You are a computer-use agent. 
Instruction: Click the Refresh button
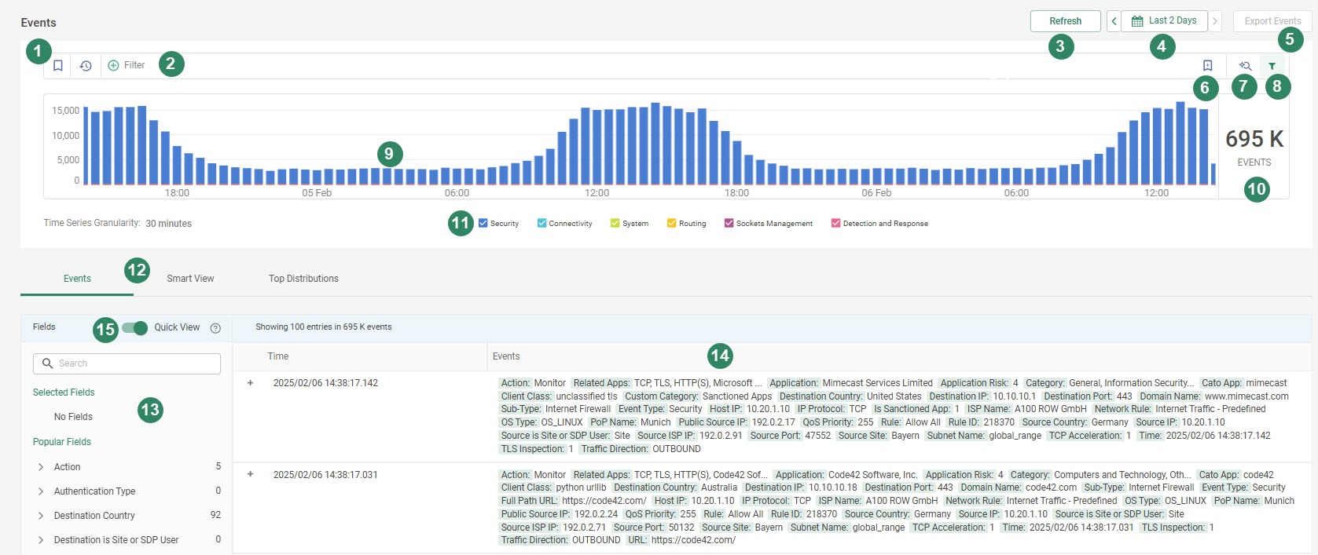click(1065, 21)
